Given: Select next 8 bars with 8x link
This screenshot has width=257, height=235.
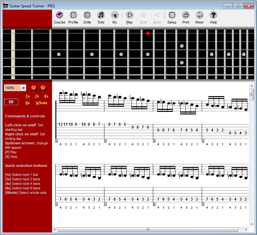Looking at the screenshot, I should pyautogui.click(x=28, y=103).
